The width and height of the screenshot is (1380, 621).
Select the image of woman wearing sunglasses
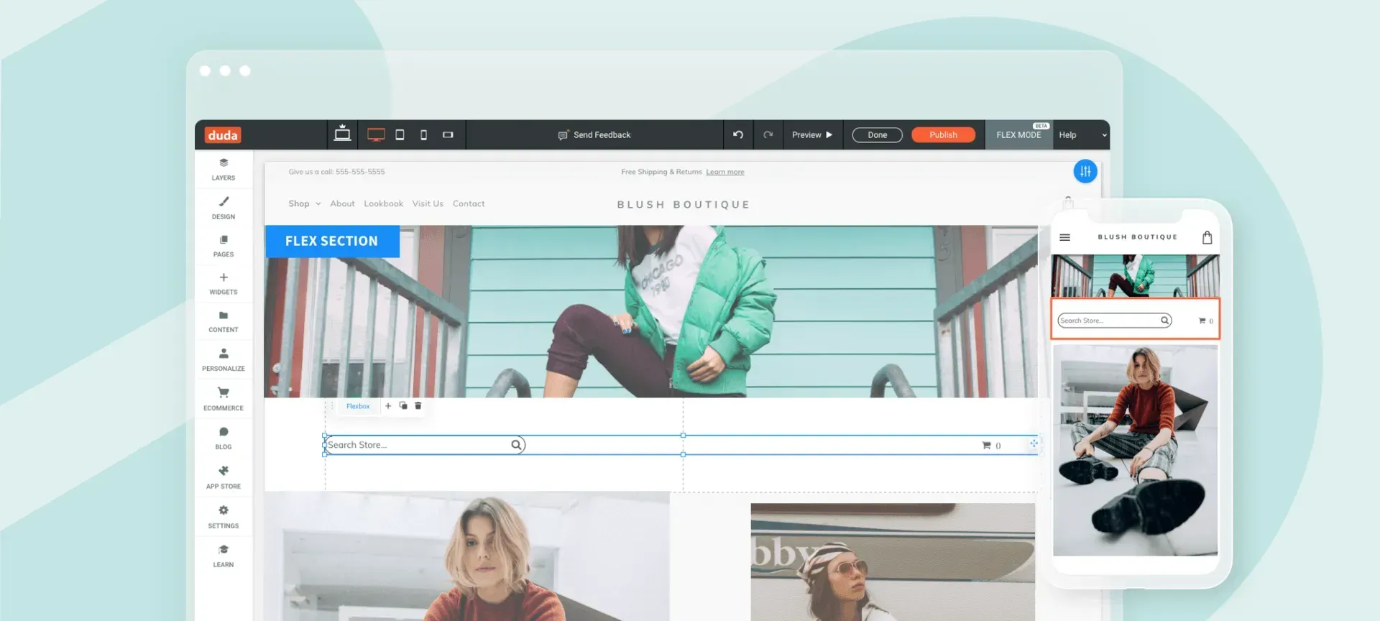pyautogui.click(x=893, y=562)
